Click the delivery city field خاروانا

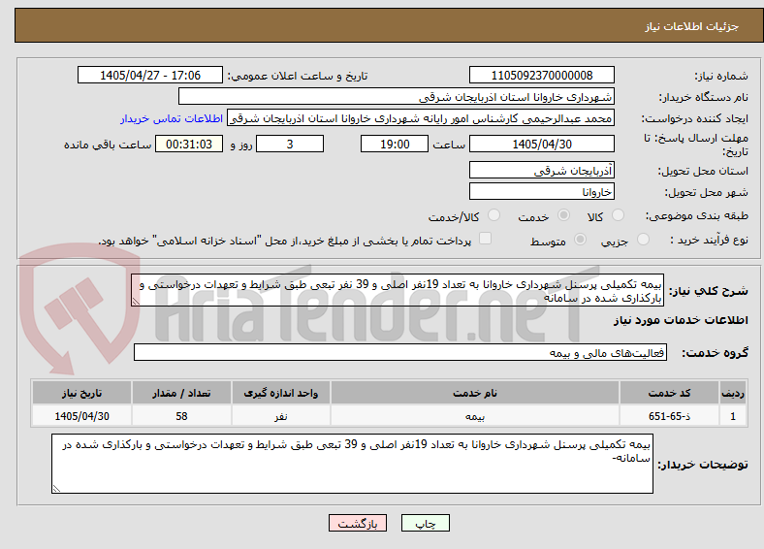click(542, 191)
